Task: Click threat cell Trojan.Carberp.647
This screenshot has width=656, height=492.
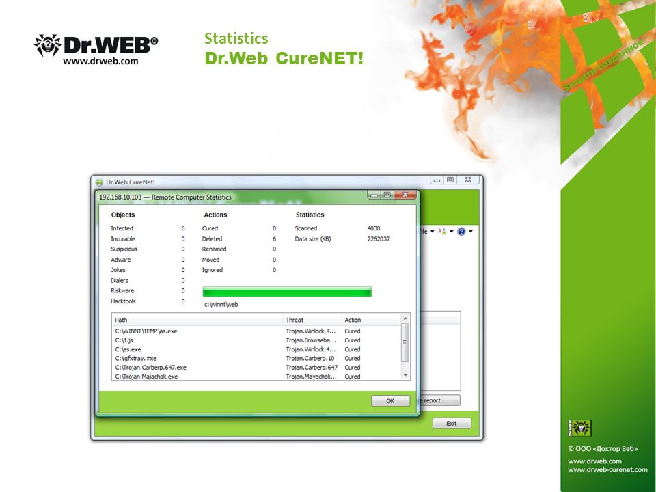Action: coord(312,368)
